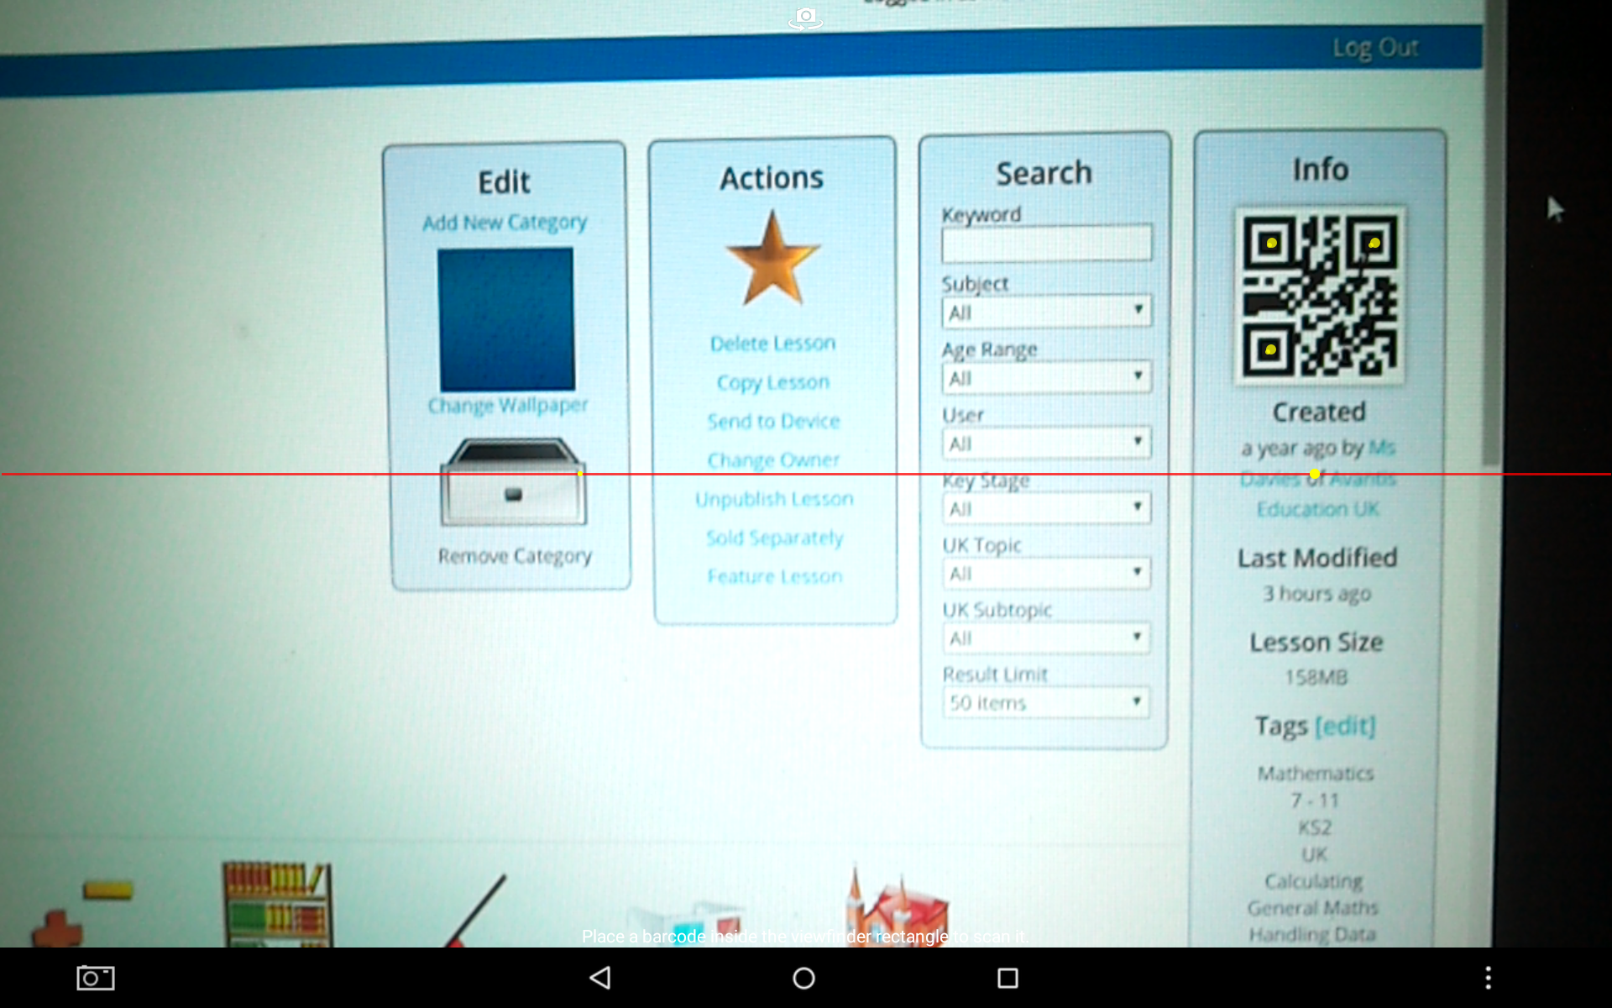
Task: Open the Subject dropdown
Action: pos(1045,312)
